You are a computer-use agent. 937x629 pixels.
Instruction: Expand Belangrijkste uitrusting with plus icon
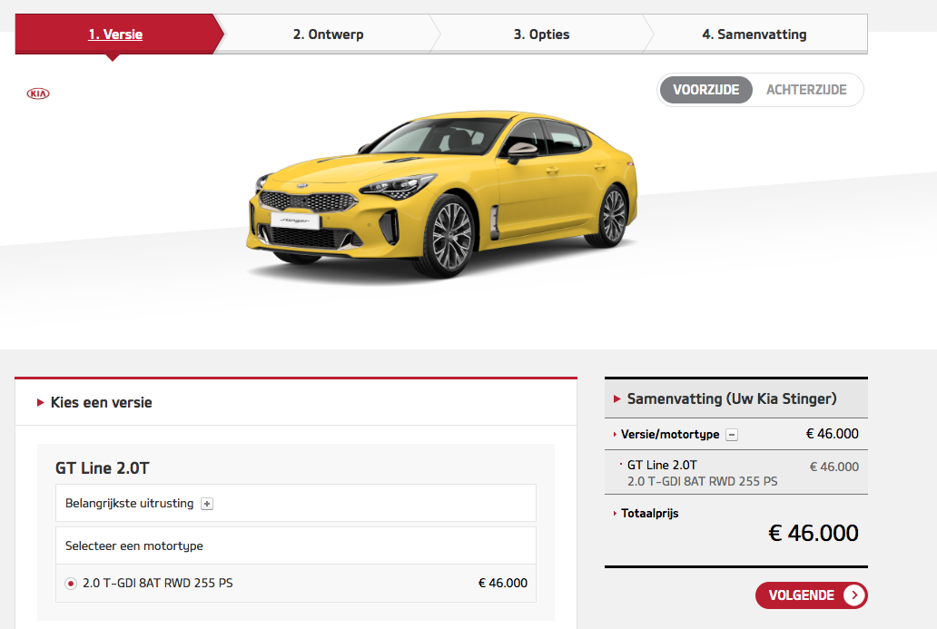click(x=207, y=504)
